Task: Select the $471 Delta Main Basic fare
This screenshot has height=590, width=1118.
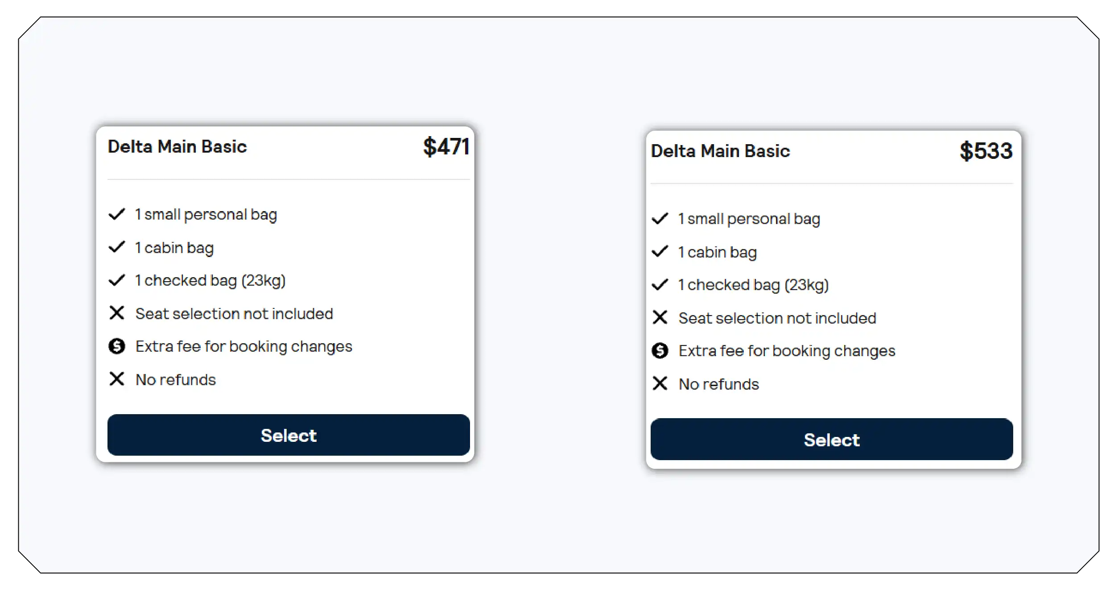Action: point(289,435)
